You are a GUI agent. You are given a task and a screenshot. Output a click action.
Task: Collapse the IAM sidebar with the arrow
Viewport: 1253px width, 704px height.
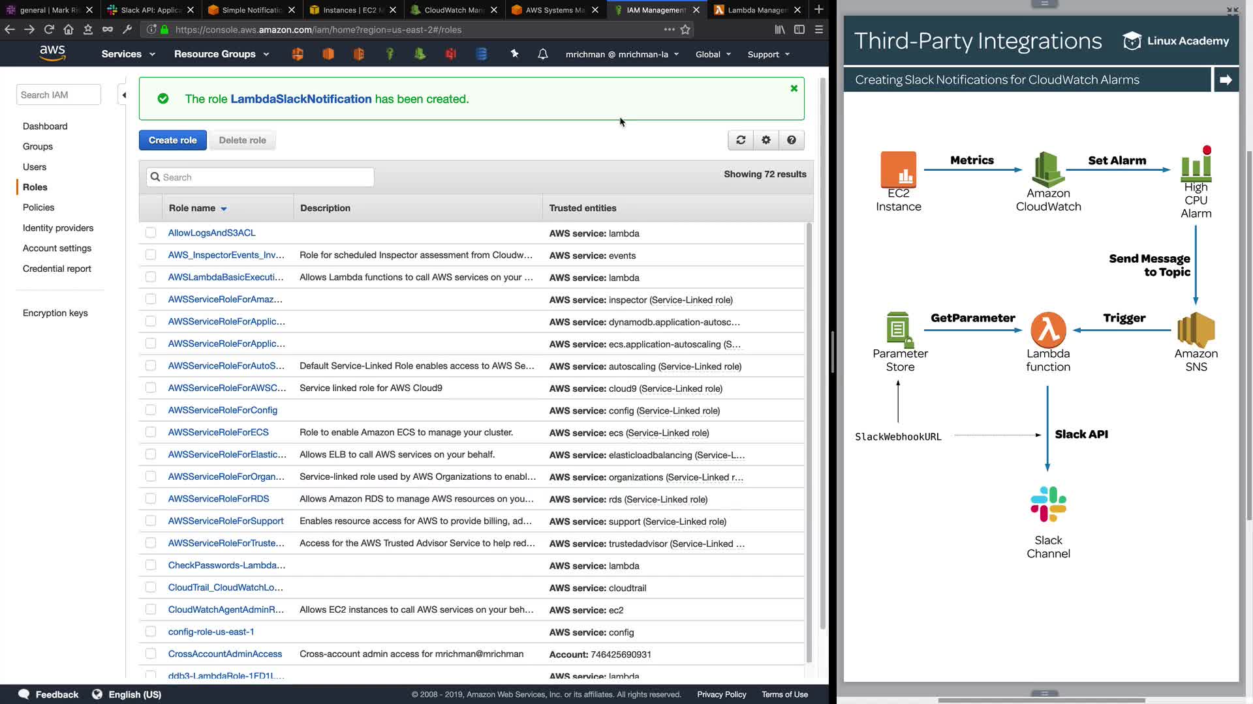tap(124, 95)
